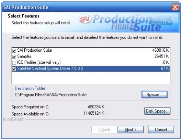This screenshot has width=183, height=140.
Task: Select the SAi Production Suite list row
Action: [x=91, y=50]
